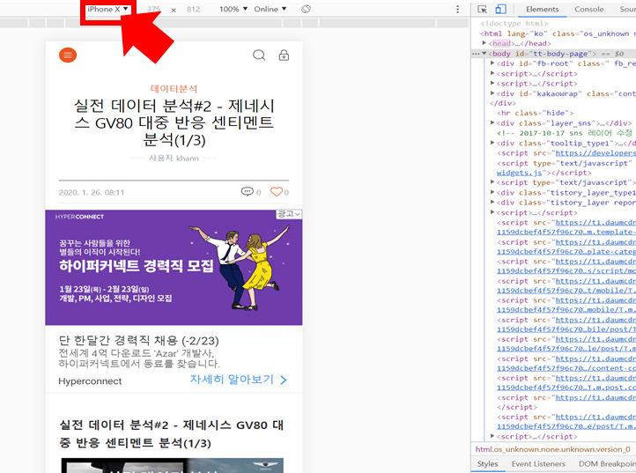This screenshot has width=636, height=473.
Task: Activate the inspect element picker icon
Action: pos(482,9)
